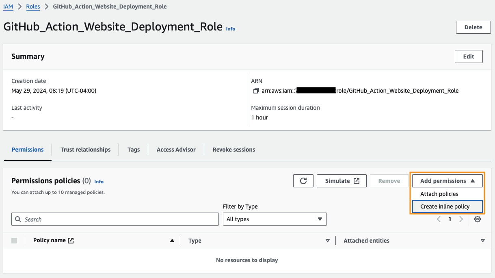Sort the Attached entities column arrow
This screenshot has height=278, width=495.
tap(483, 241)
